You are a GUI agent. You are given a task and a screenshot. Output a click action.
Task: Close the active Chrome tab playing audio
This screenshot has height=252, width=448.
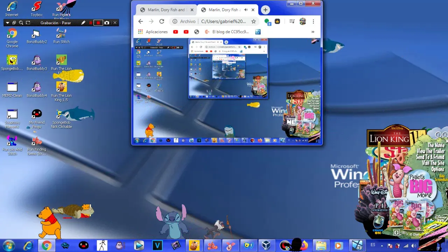pyautogui.click(x=253, y=10)
